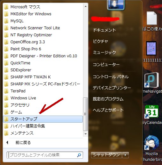The width and height of the screenshot is (162, 165).
Task: Open コントロール パネル
Action: [111, 77]
